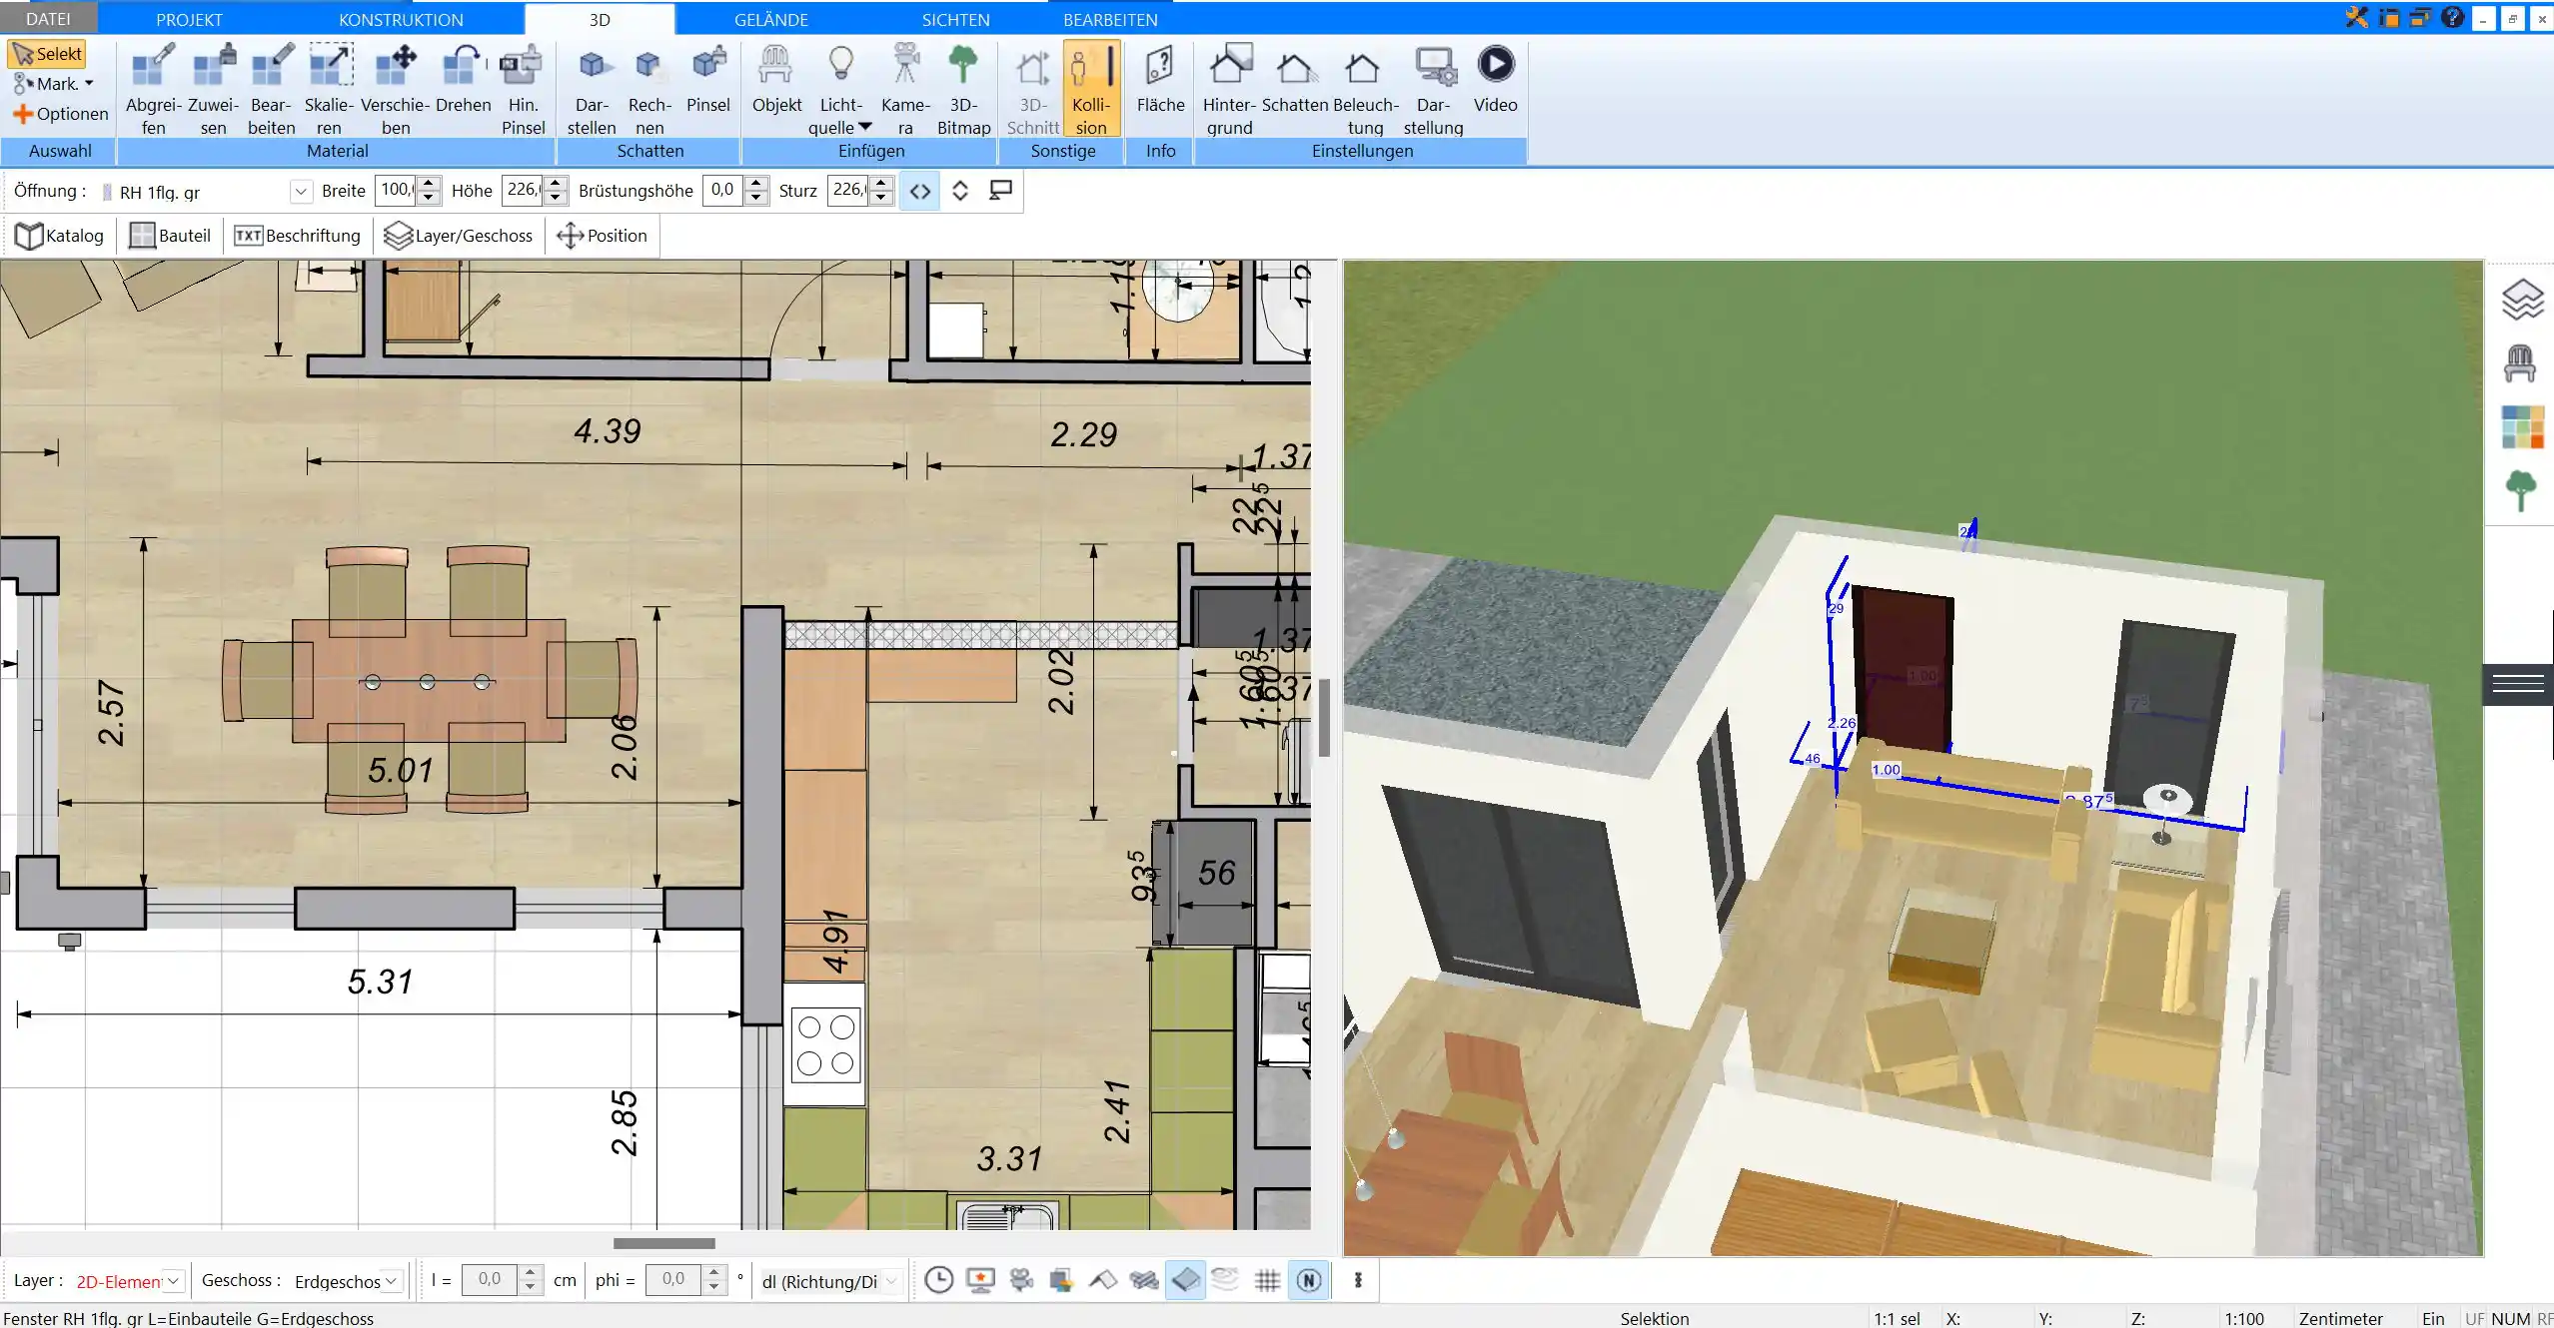Open dl (Richtung/Di dropdown
2554x1328 pixels.
pyautogui.click(x=890, y=1281)
